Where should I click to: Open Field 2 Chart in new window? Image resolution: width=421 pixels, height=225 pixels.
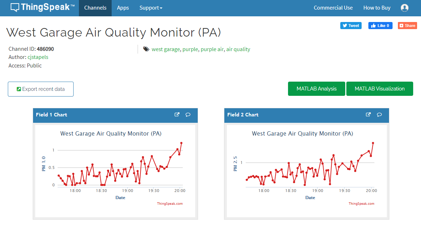coord(368,115)
